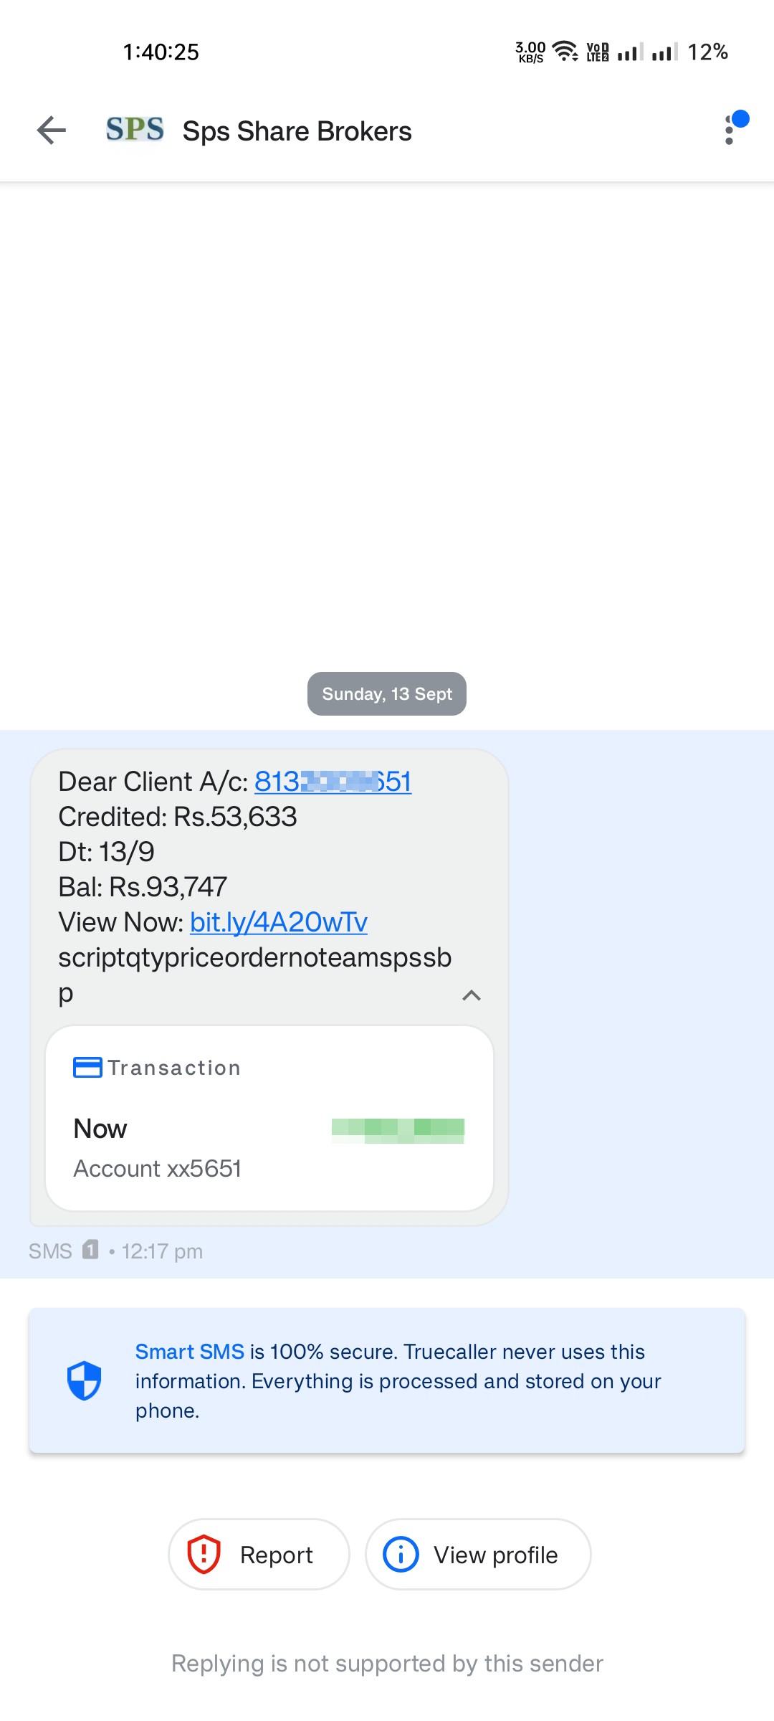Tap the Sps Share Brokers title
774x1721 pixels.
[x=297, y=131]
